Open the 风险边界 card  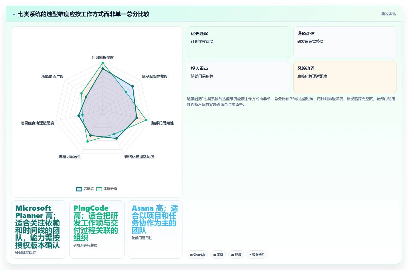coord(345,77)
